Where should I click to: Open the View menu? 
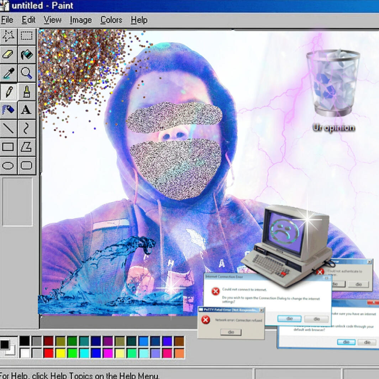(x=52, y=20)
